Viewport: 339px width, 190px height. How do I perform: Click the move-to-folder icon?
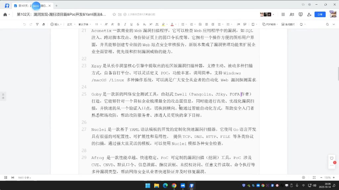[120, 15]
